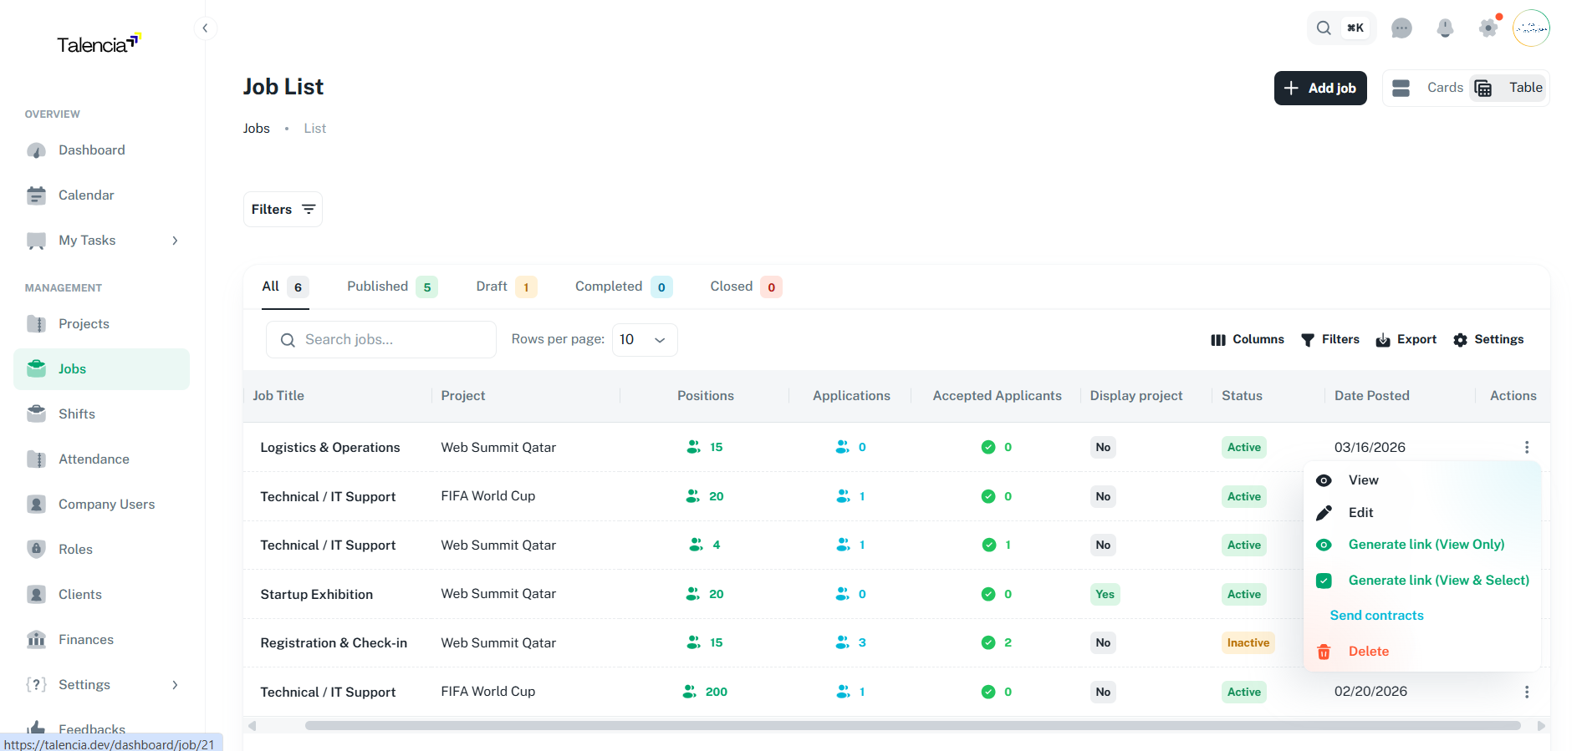Screen dimensions: 1582x751
Task: Open actions menu for 02/20/2026 job row
Action: click(x=1526, y=692)
